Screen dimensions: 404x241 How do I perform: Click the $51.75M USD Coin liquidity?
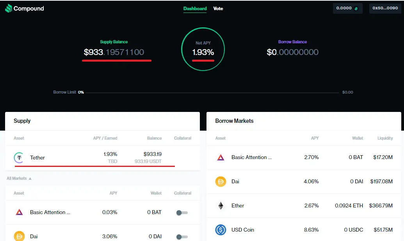[x=383, y=230]
